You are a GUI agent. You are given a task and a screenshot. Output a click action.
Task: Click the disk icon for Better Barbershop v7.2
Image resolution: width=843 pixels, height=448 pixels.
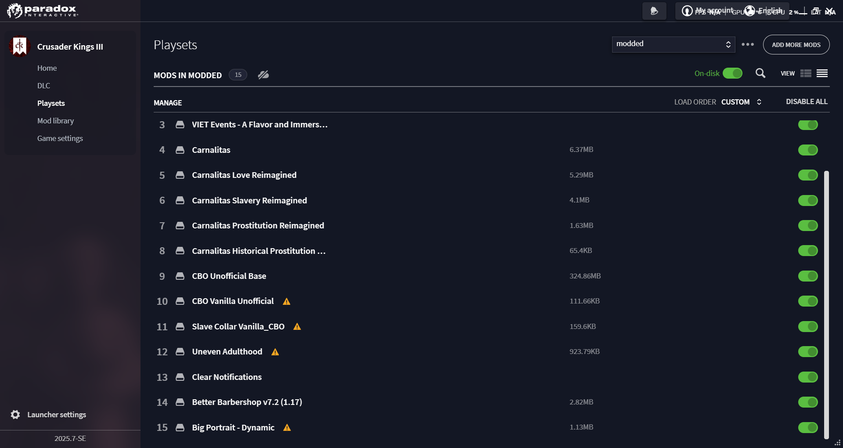coord(180,402)
